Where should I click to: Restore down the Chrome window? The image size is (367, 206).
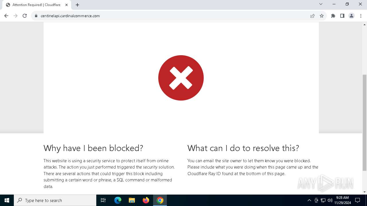(347, 4)
